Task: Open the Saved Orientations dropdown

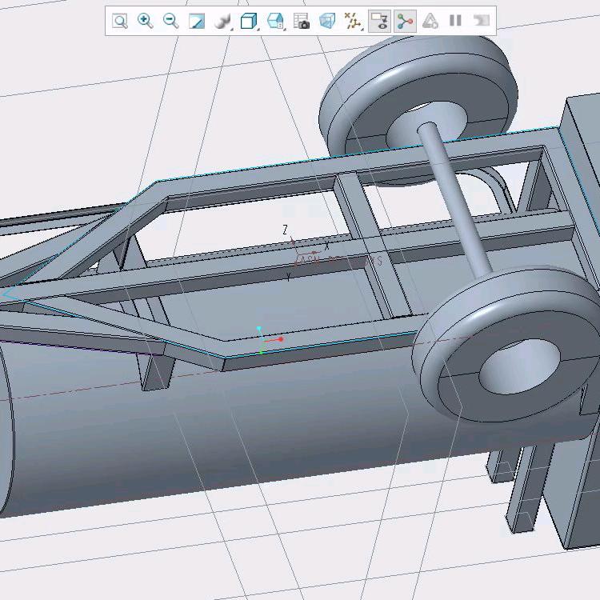Action: tap(276, 21)
